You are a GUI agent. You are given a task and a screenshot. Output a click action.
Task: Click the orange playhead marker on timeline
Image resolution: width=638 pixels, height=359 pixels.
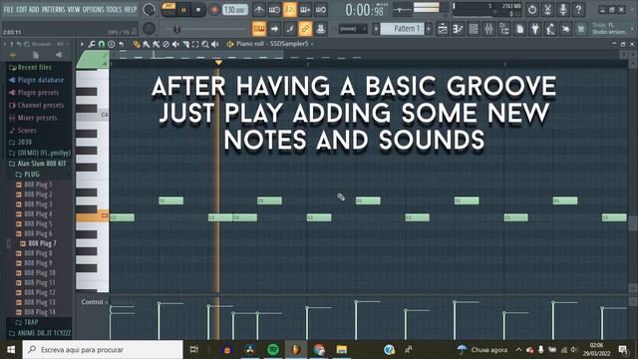coord(218,63)
